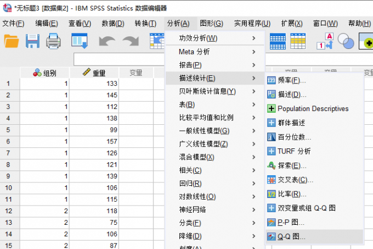Screen dimensions: 373x249
Task: Click the Value Labels A-1 toolbar icon
Action: click(325, 41)
